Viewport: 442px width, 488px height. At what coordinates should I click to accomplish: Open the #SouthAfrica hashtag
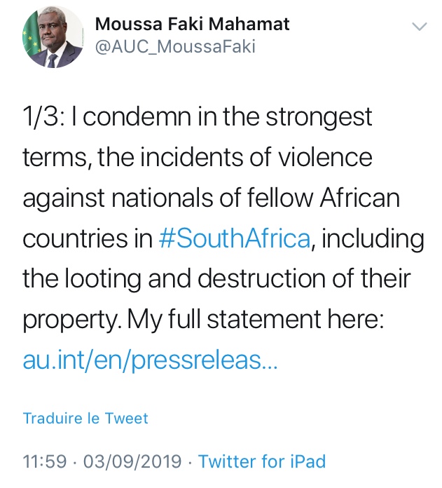click(234, 238)
